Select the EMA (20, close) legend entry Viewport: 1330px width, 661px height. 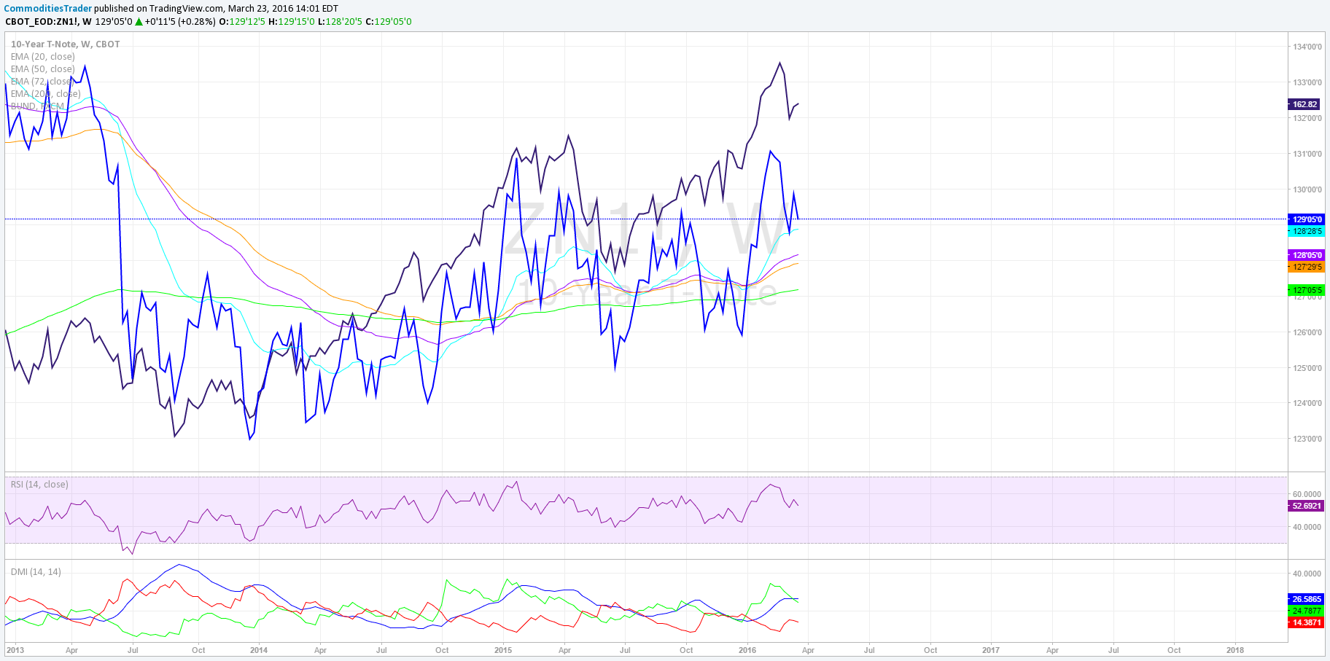(43, 56)
